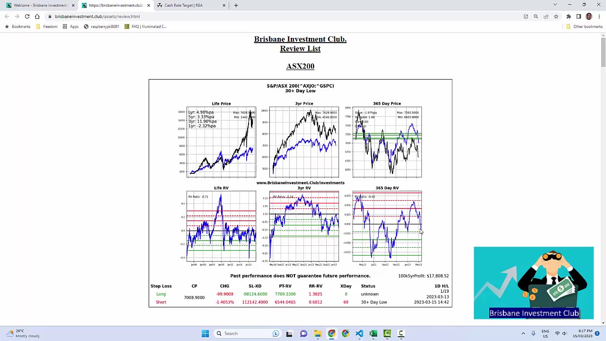Open the freedom bookmark folder
The image size is (606, 341).
coord(46,27)
